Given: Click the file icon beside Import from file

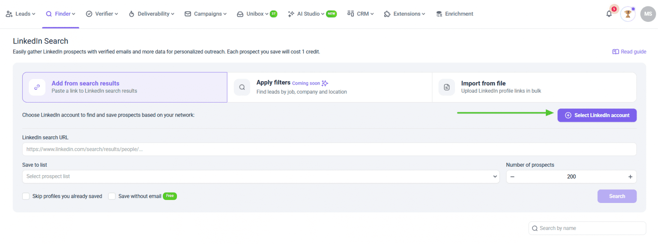Looking at the screenshot, I should (x=447, y=87).
